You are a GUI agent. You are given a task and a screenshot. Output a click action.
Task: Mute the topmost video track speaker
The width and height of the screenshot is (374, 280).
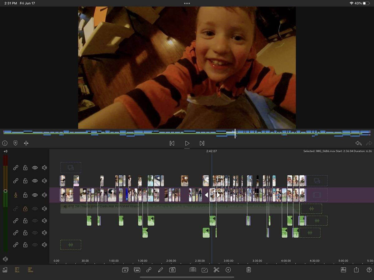pyautogui.click(x=44, y=168)
